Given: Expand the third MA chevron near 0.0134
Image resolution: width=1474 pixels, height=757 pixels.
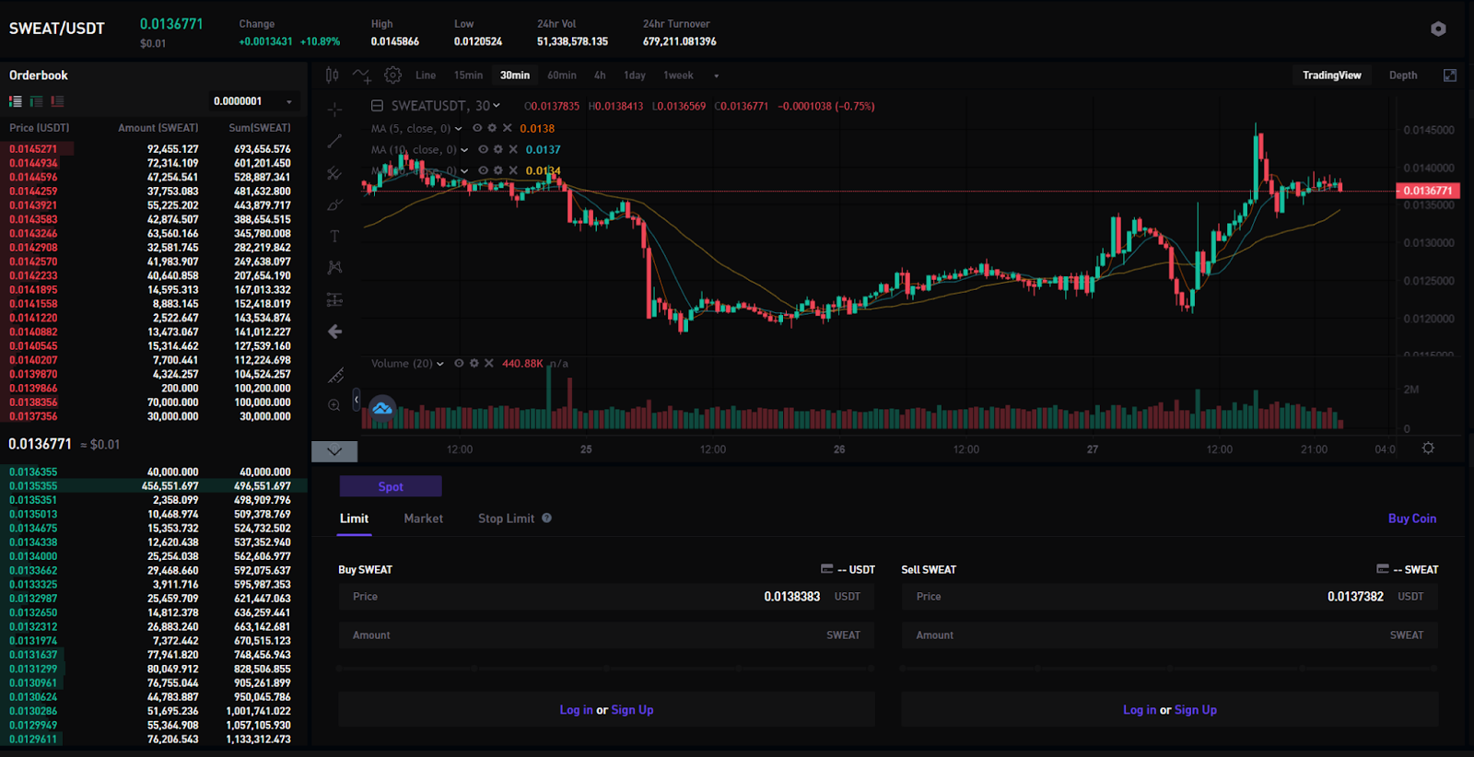Looking at the screenshot, I should pos(464,171).
